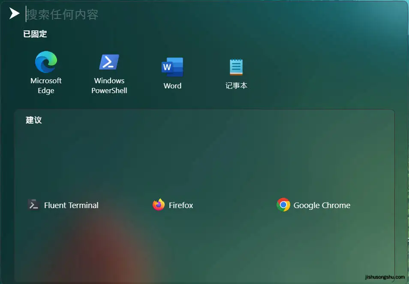Click the Firefox icon in suggestions

pos(159,205)
